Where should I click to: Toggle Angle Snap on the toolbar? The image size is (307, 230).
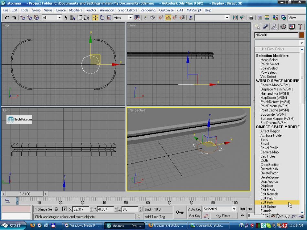168,18
